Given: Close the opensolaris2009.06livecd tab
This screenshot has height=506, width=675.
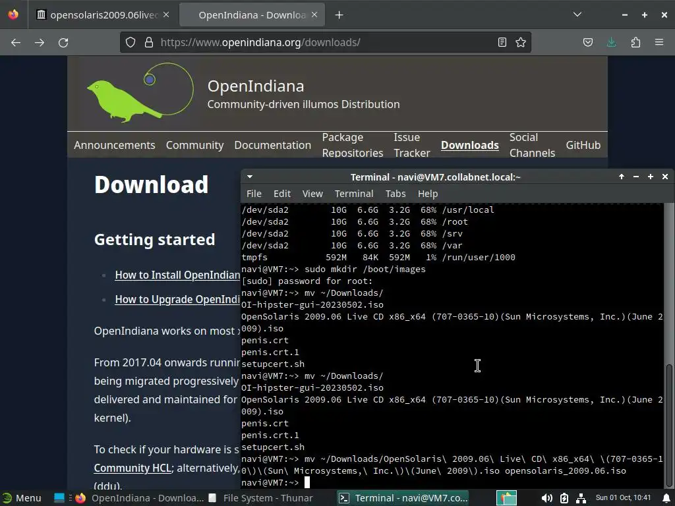Looking at the screenshot, I should point(166,14).
